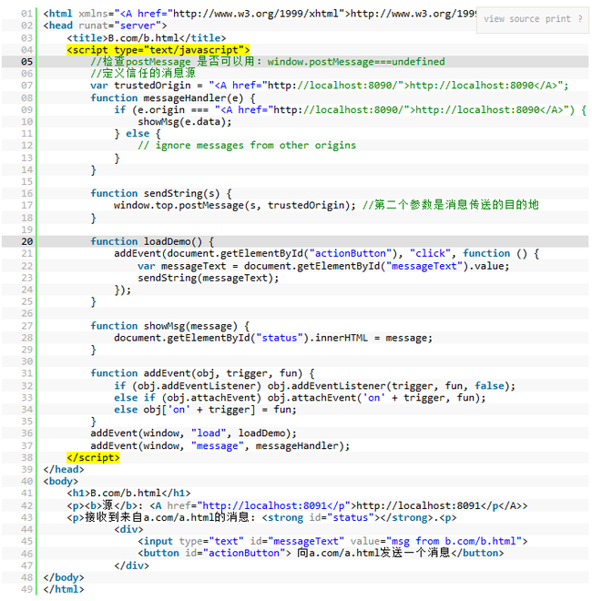Click 'if (obj.addEventListener)' on line 32

tap(188, 385)
